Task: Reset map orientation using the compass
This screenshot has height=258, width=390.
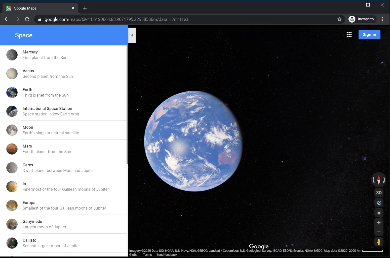Action: (379, 180)
